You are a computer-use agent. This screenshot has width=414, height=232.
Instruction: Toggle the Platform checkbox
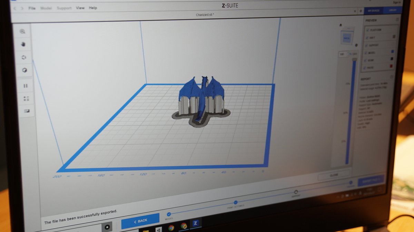point(367,30)
